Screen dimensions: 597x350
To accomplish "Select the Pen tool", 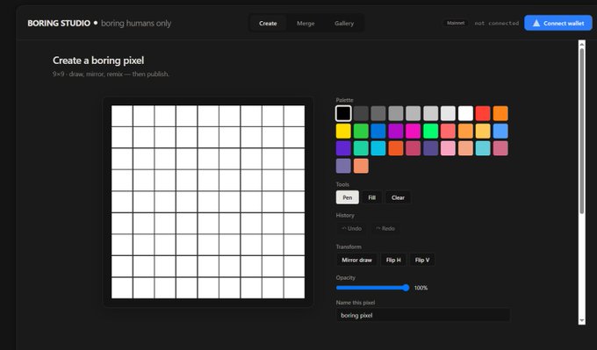I will (348, 197).
